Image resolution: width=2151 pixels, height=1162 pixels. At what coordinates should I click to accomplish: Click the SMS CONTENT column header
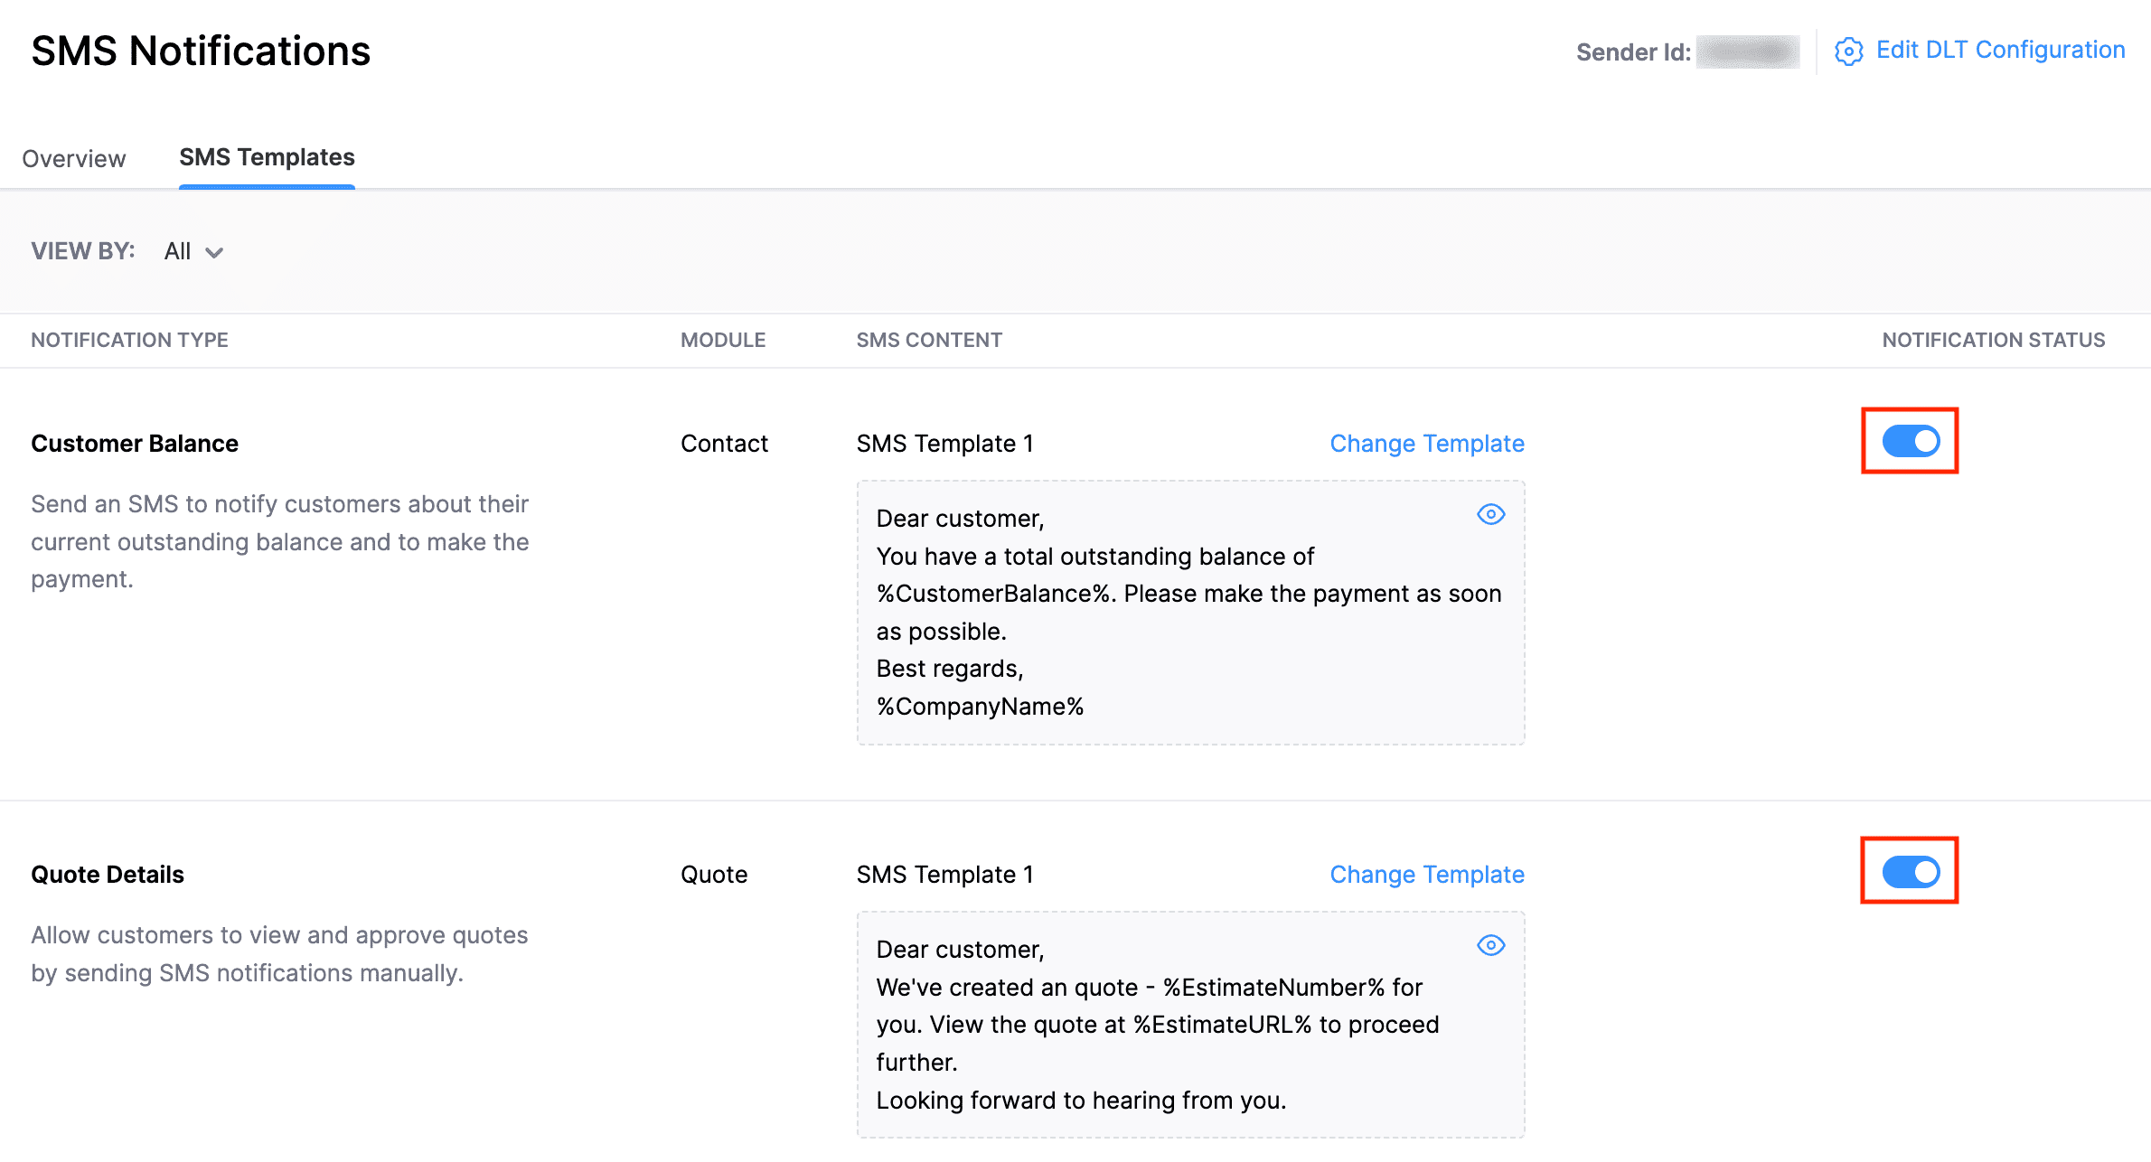[929, 340]
